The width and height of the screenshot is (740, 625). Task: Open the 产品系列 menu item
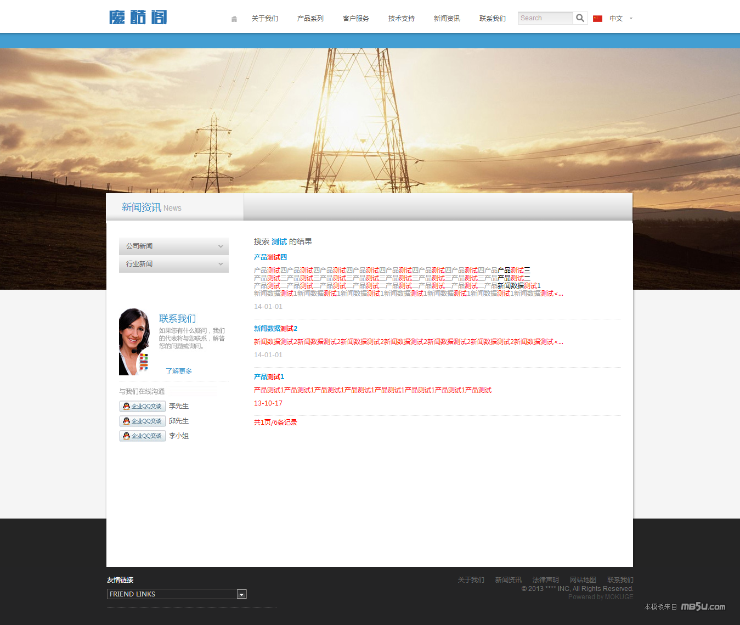coord(310,19)
